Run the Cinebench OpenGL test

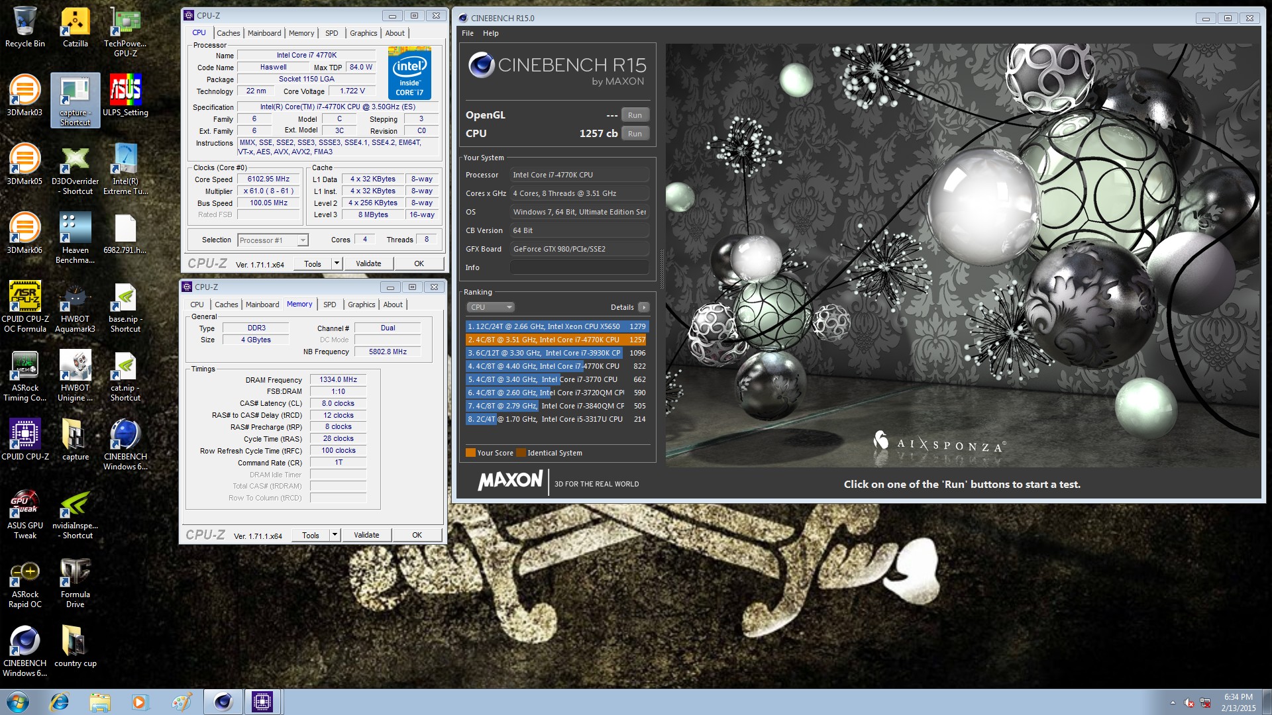(635, 115)
